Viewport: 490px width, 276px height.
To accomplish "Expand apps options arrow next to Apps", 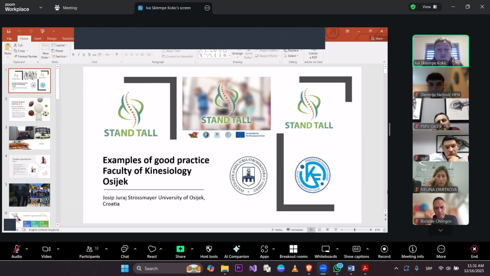I will [x=273, y=249].
